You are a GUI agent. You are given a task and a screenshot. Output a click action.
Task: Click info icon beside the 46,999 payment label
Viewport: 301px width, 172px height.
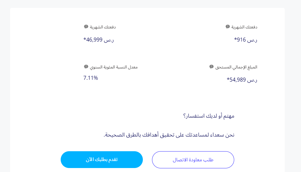point(86,27)
